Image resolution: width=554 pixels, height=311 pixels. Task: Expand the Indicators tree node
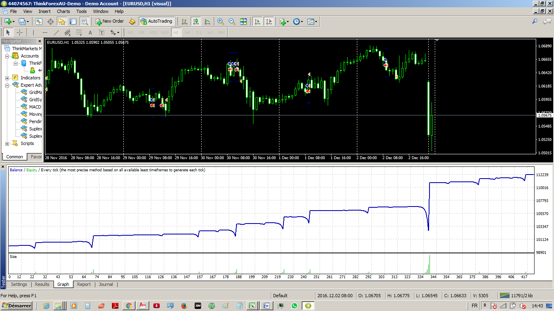click(7, 78)
